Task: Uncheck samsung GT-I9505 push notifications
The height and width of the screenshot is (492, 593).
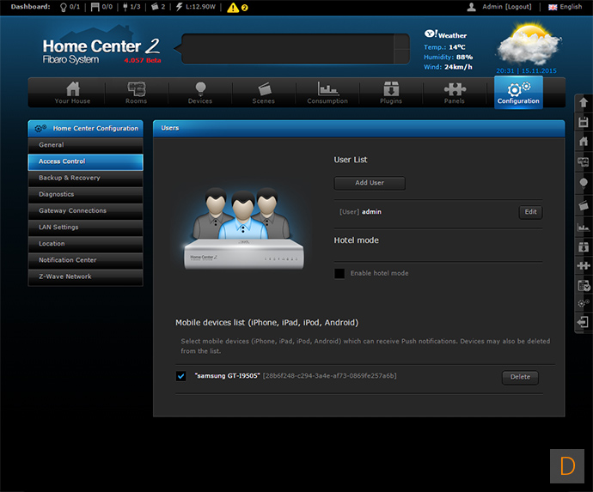Action: click(x=180, y=376)
